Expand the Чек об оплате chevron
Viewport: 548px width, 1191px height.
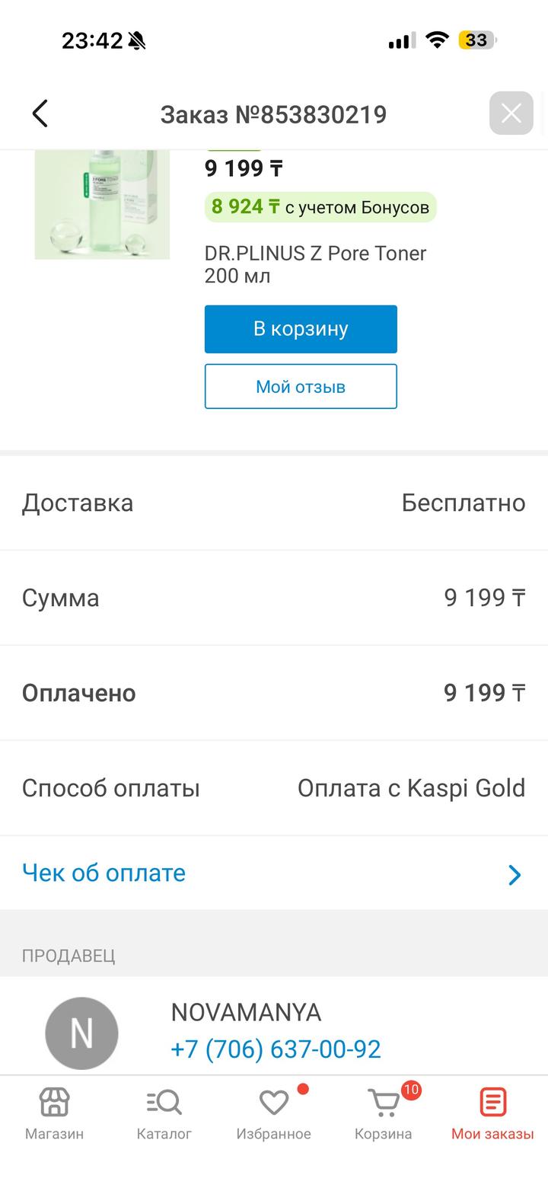pyautogui.click(x=515, y=875)
